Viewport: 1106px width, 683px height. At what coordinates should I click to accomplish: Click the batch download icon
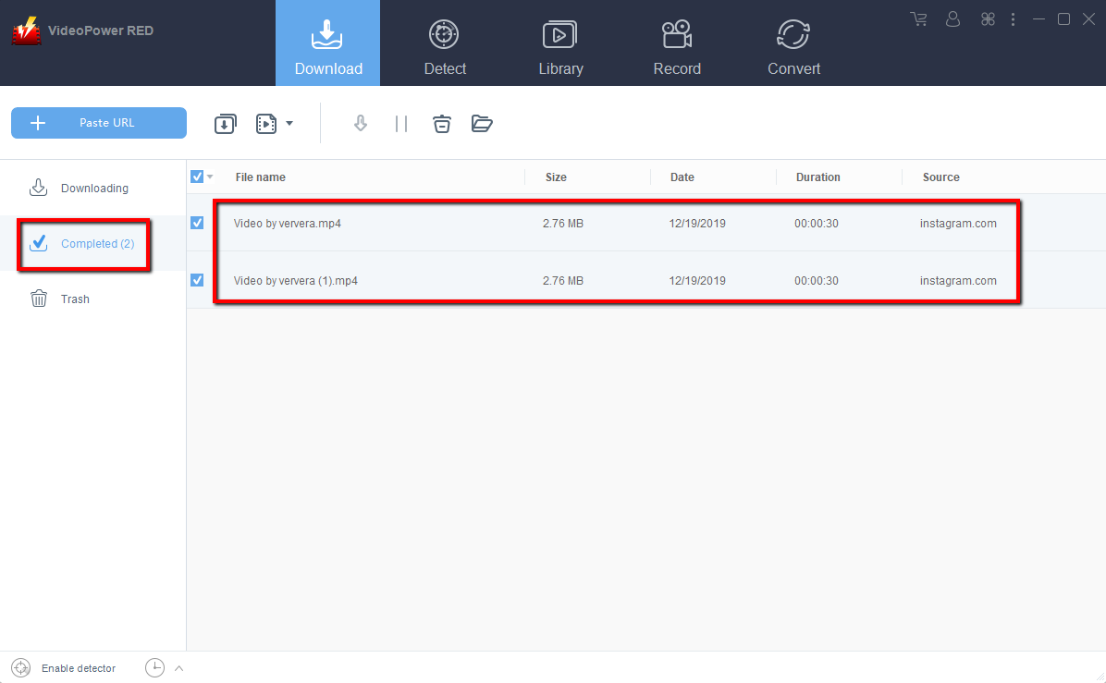[x=225, y=124]
